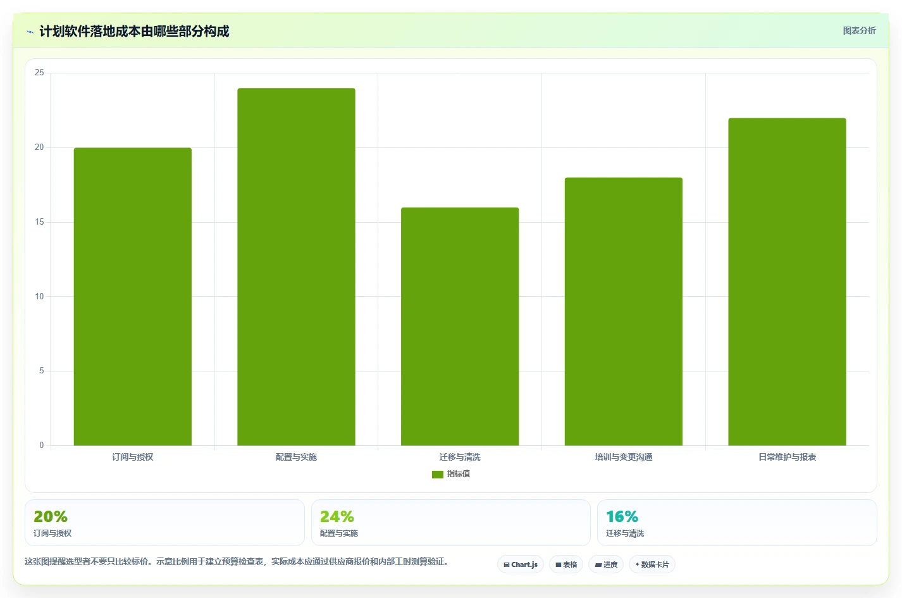Toggle the 指标值 legend color box
The height and width of the screenshot is (598, 902).
click(438, 474)
